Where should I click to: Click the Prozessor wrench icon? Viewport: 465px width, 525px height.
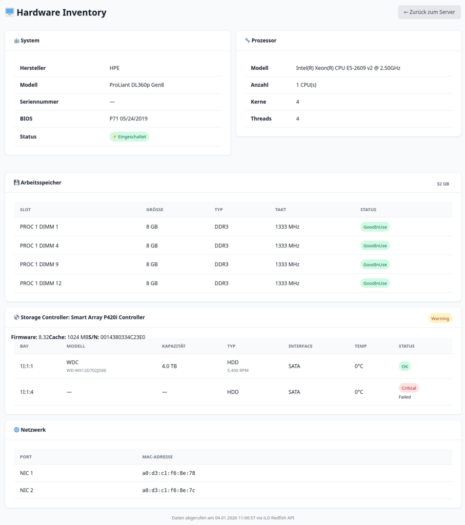coord(247,41)
